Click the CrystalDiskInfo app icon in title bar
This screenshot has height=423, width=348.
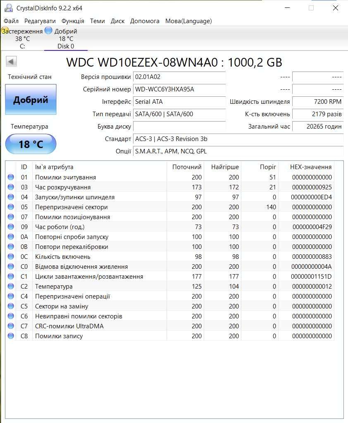click(8, 8)
